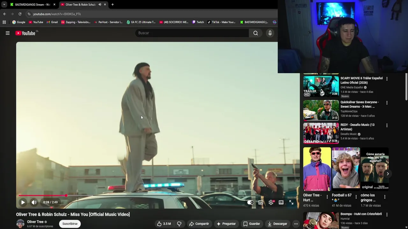Click the Suscribirse button
Viewport: 408px width, 229px height.
coord(70,224)
